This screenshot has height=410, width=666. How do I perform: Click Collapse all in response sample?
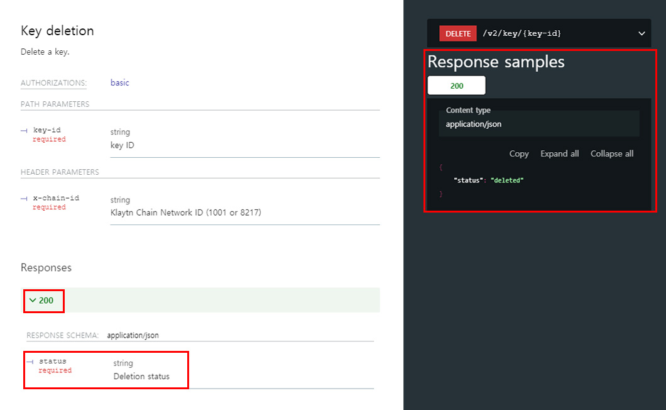(611, 153)
